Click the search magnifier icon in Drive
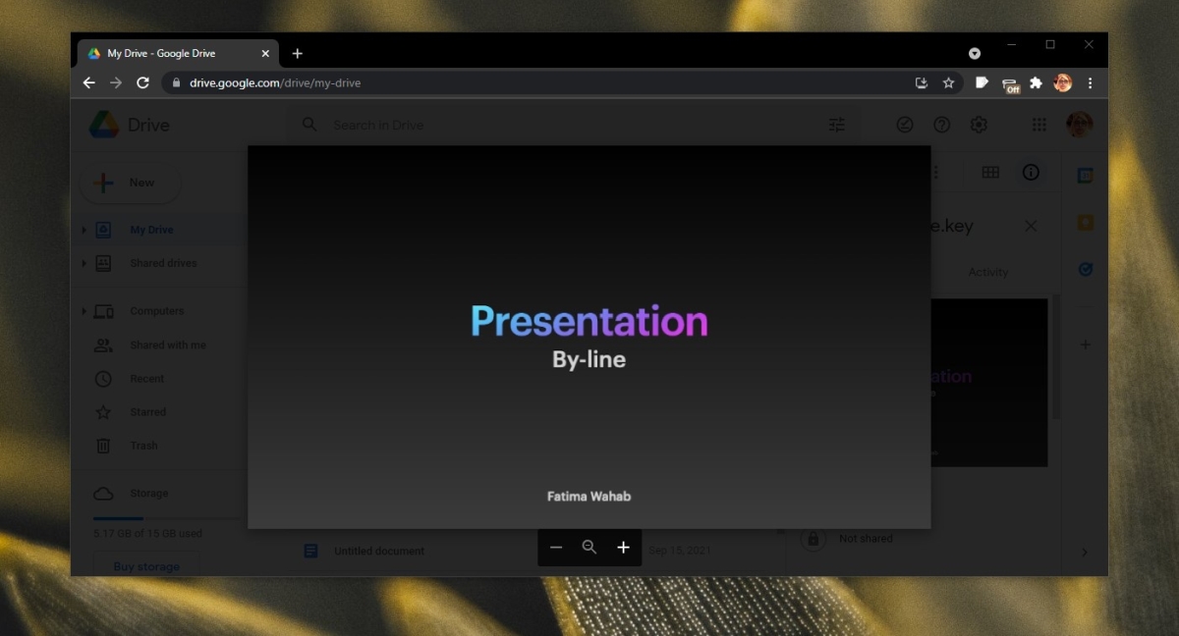The image size is (1179, 636). [x=309, y=125]
